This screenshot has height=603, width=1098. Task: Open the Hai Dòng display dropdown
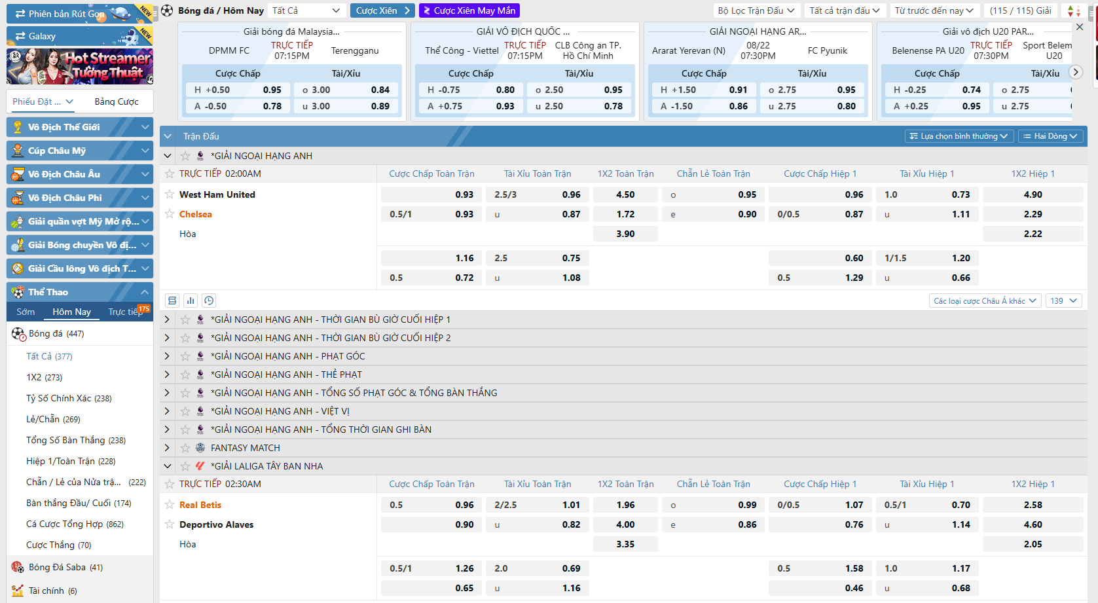click(1050, 136)
